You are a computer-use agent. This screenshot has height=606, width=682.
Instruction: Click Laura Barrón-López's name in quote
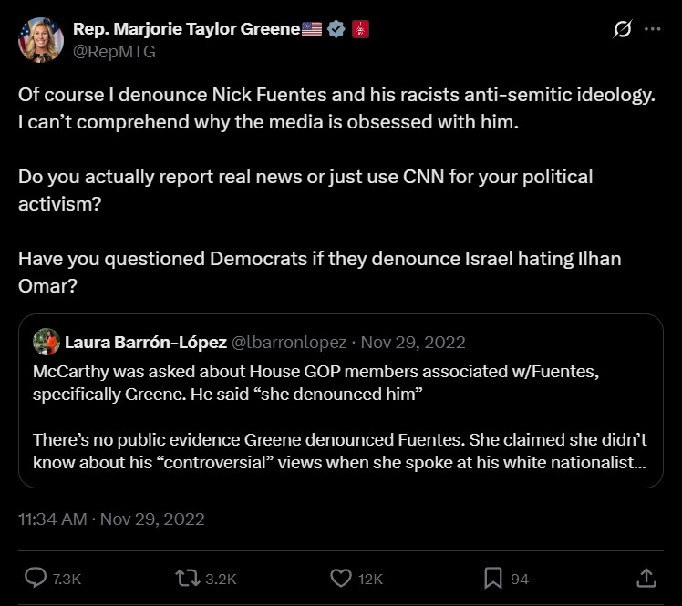(x=146, y=343)
